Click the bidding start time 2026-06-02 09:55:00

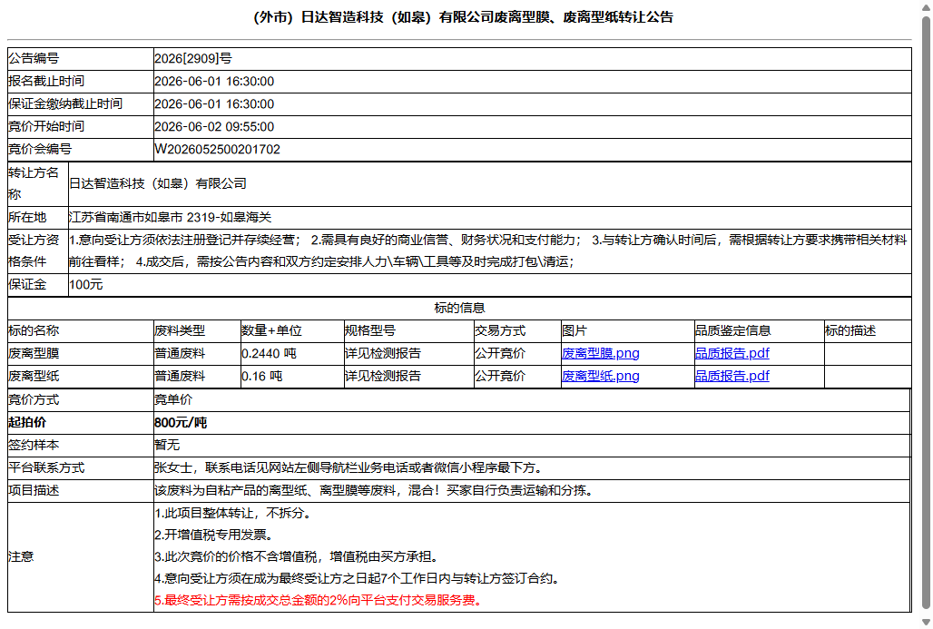tap(214, 127)
